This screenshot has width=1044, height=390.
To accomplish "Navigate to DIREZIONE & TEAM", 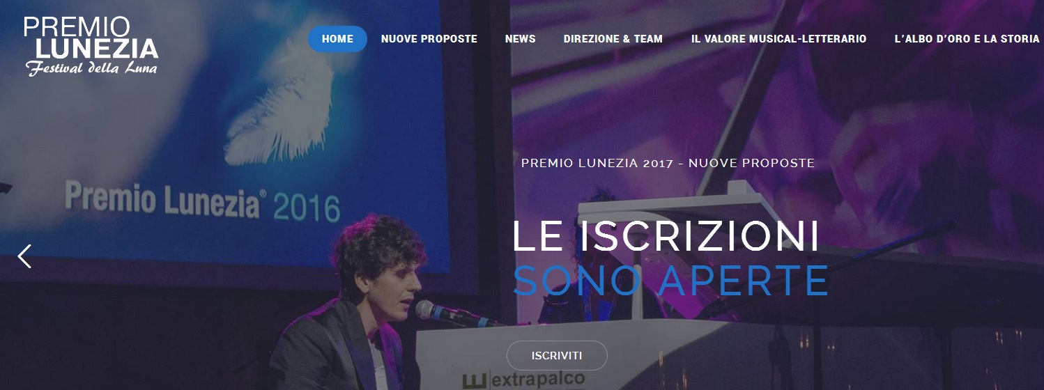I will 613,39.
